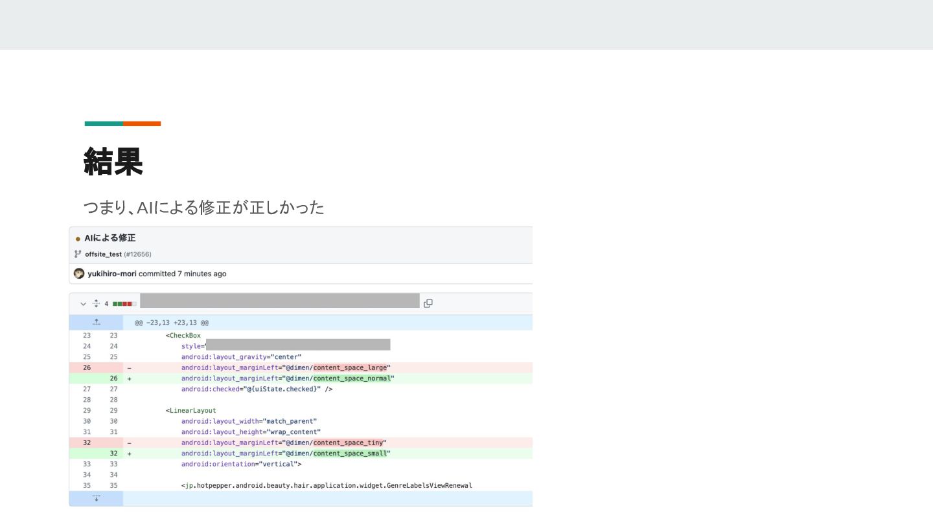The height and width of the screenshot is (524, 933).
Task: Click the diffstat colored squares indicator
Action: coord(123,303)
